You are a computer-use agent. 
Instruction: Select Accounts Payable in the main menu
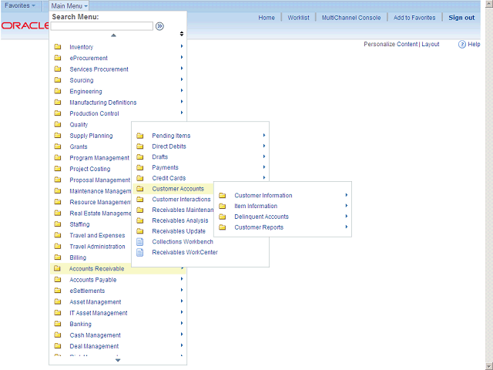(x=92, y=280)
